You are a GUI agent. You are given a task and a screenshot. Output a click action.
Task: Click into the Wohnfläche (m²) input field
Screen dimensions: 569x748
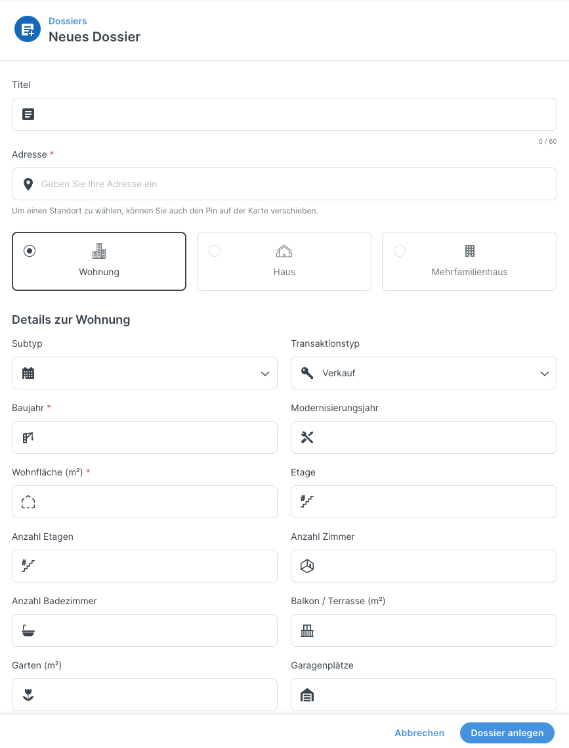pyautogui.click(x=144, y=502)
